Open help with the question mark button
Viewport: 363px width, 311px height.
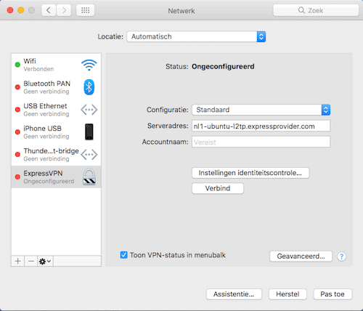pyautogui.click(x=341, y=257)
